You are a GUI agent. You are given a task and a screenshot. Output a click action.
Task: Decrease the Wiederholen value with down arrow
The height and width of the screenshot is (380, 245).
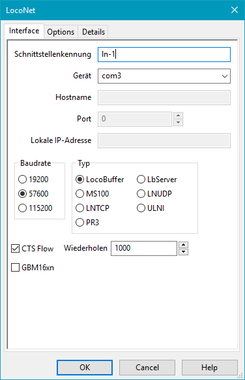pos(184,252)
